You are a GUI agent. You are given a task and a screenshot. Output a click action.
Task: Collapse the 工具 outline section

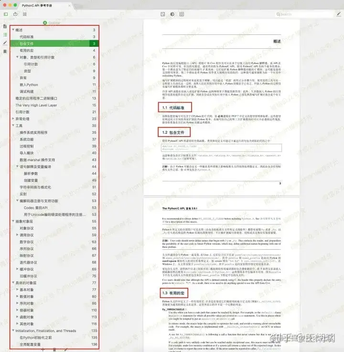click(13, 125)
